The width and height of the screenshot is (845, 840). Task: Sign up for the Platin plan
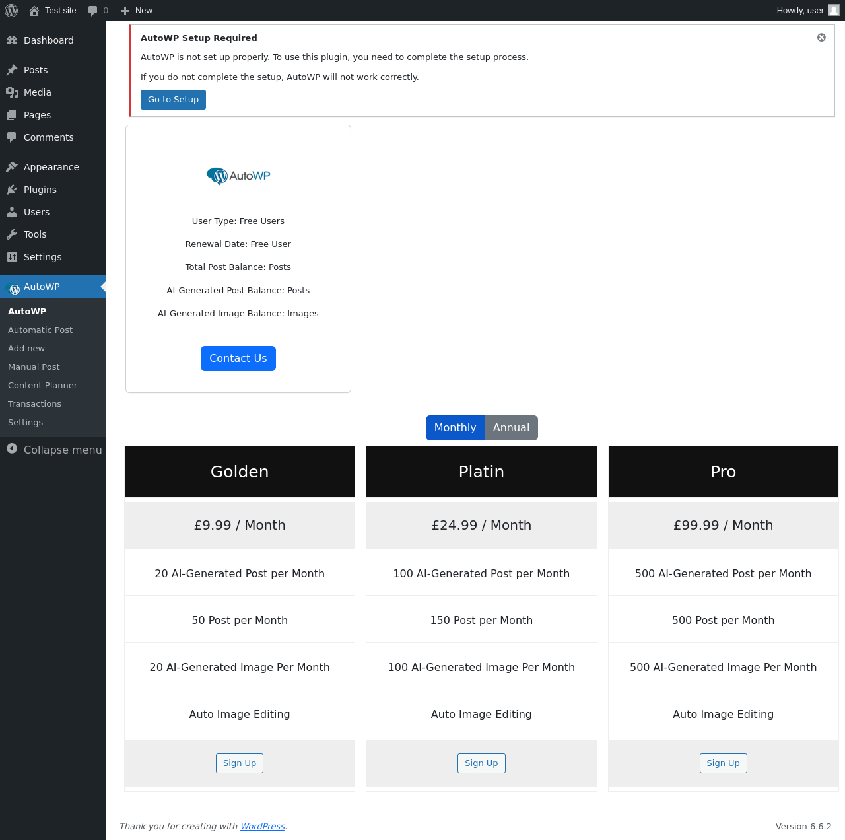point(481,763)
